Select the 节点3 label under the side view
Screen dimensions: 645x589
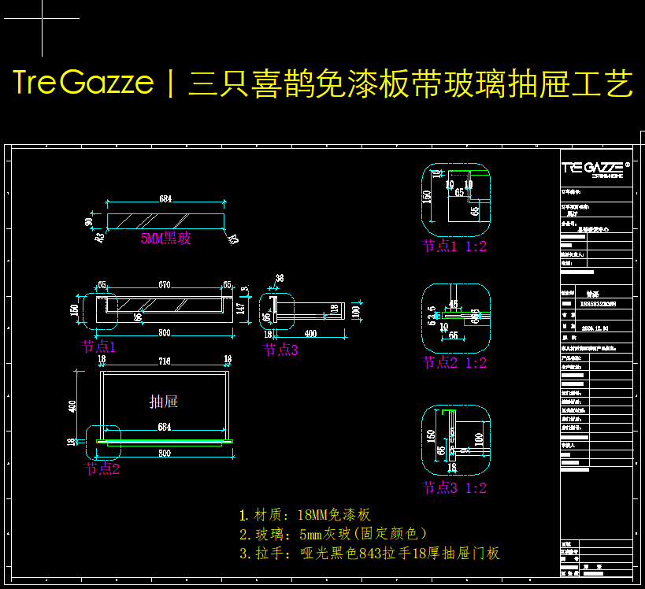(280, 350)
